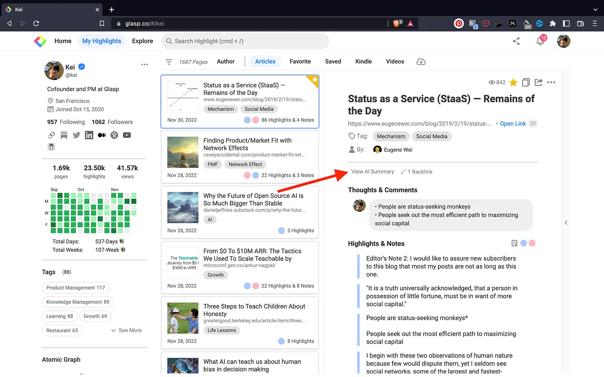Viewport: 604px width, 377px height.
Task: Switch to the Favorite tab
Action: [x=300, y=62]
